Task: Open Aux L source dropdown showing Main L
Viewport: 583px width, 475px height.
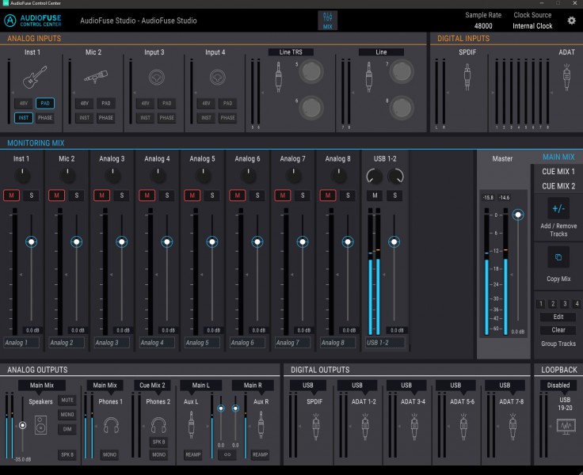Action: [x=200, y=386]
